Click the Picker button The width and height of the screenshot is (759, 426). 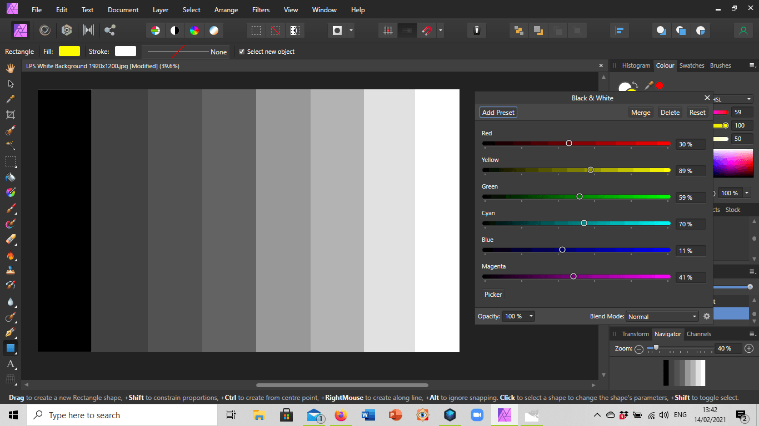(x=493, y=295)
